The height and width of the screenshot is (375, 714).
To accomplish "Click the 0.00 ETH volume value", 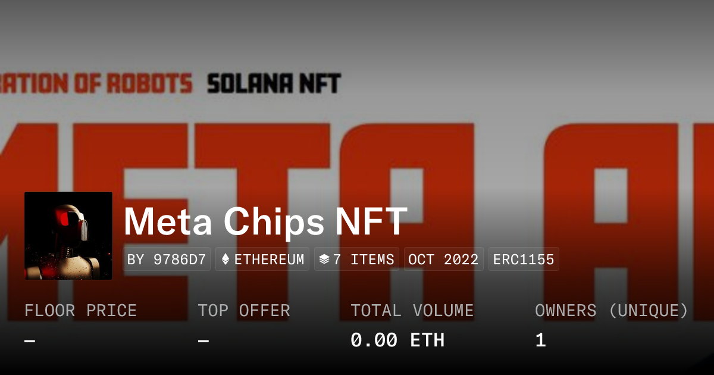I will tap(397, 340).
